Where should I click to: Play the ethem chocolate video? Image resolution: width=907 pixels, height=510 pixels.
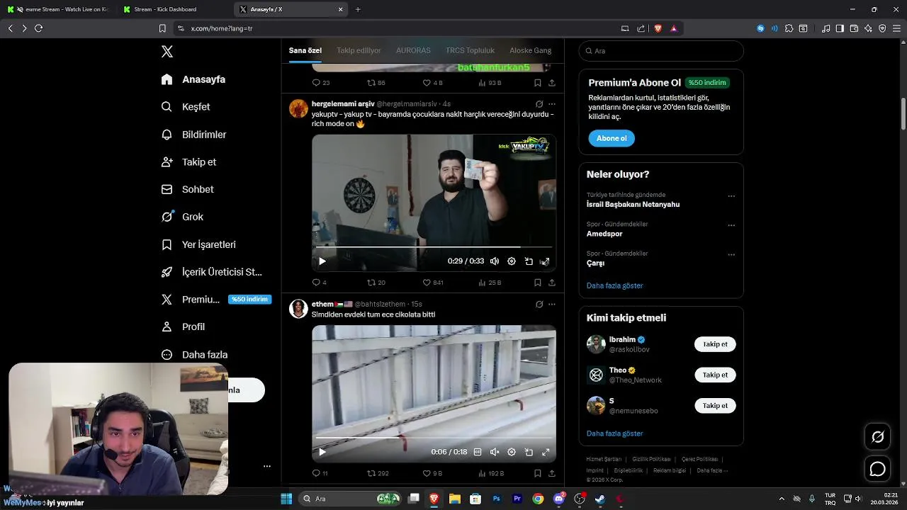pos(322,452)
